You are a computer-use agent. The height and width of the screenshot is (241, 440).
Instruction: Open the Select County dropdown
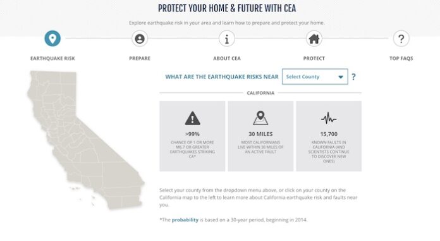pos(315,77)
